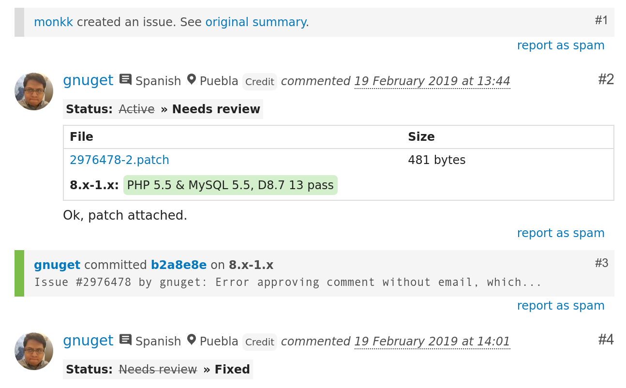Viewport: 626px width, 388px height.
Task: View the original summary link
Action: pos(255,22)
